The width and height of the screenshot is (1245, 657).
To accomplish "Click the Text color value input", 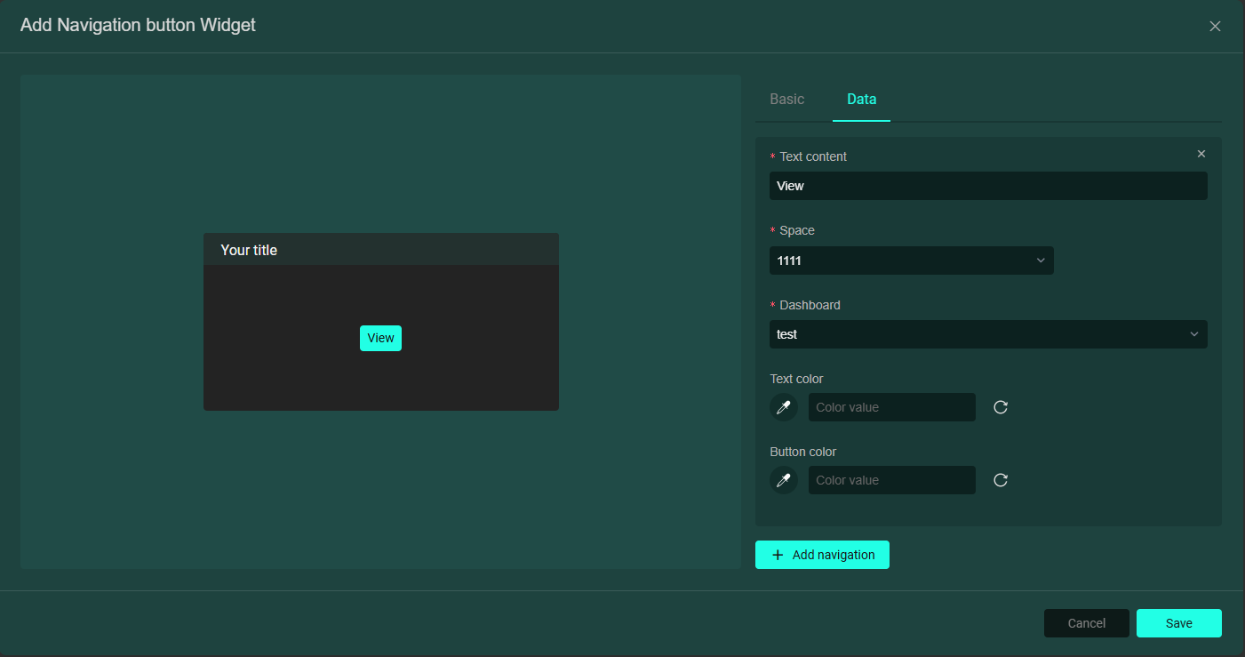I will pyautogui.click(x=891, y=407).
